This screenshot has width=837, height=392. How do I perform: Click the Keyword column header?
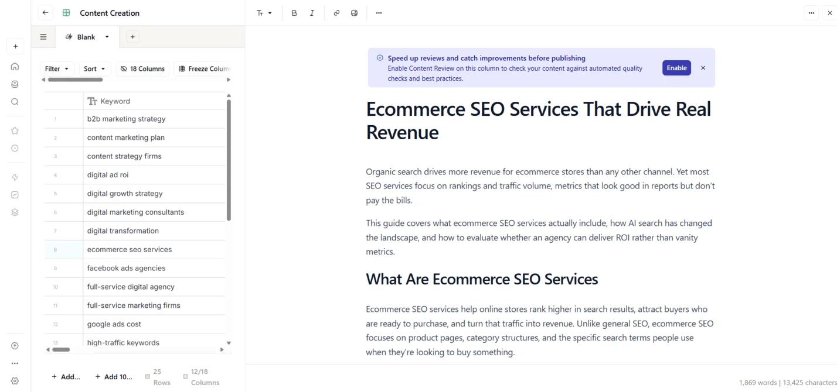point(154,101)
